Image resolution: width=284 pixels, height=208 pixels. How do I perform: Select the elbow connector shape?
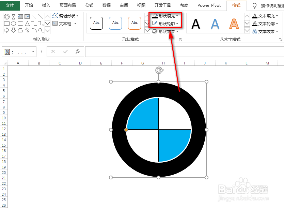click(x=34, y=24)
